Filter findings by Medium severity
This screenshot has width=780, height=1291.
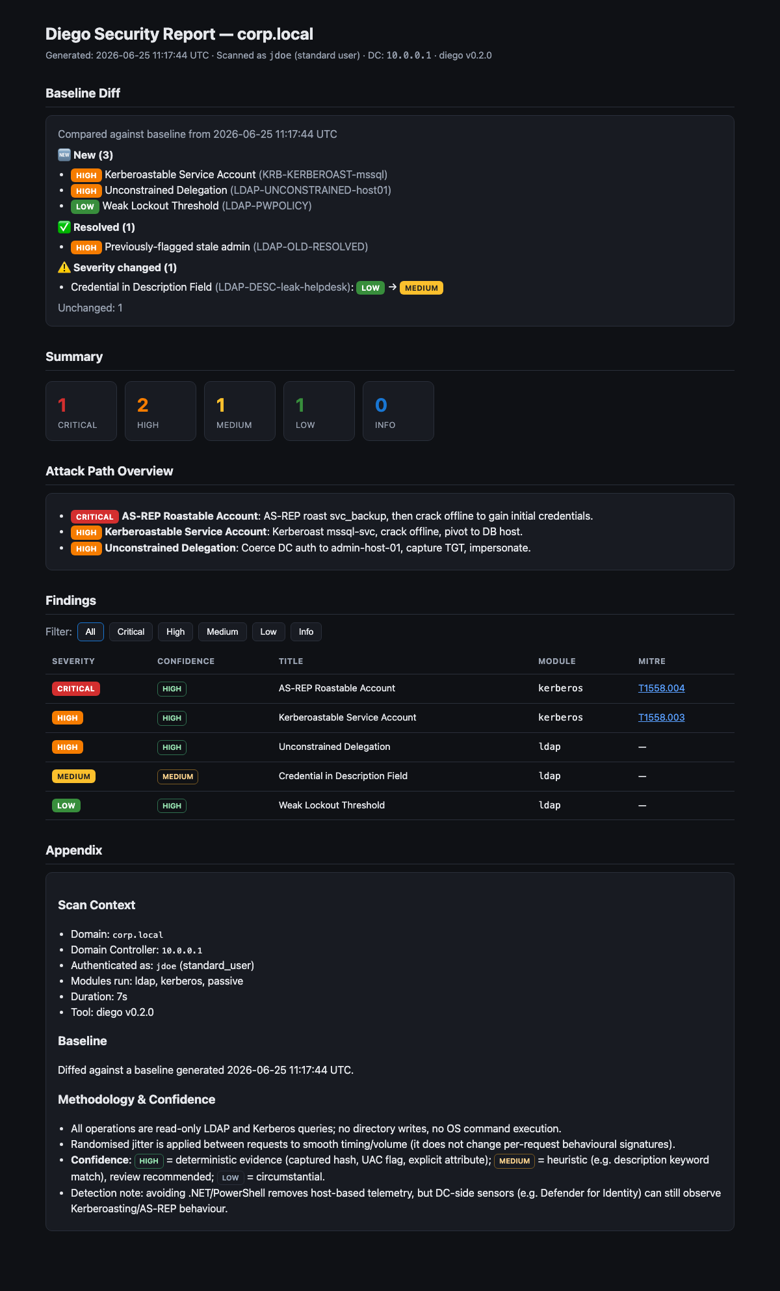click(x=222, y=632)
